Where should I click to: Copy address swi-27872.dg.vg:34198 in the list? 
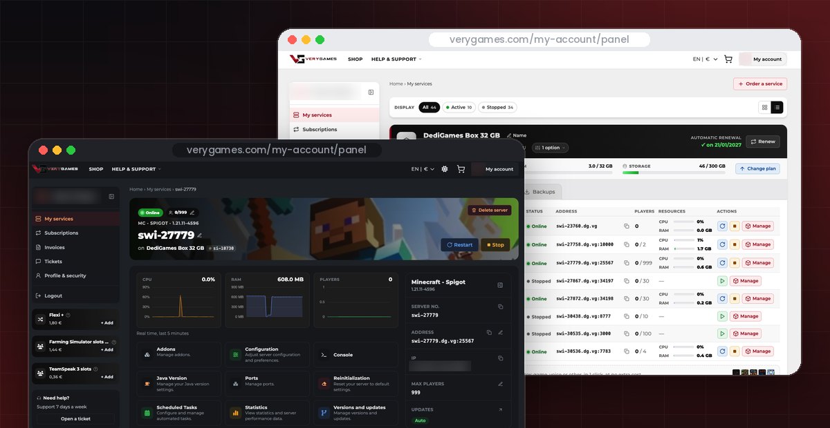(x=627, y=299)
